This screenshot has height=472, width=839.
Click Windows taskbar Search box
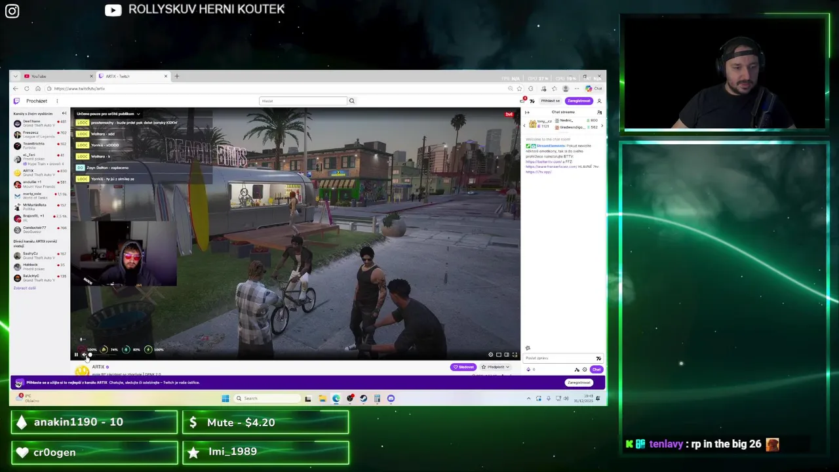[x=267, y=398]
